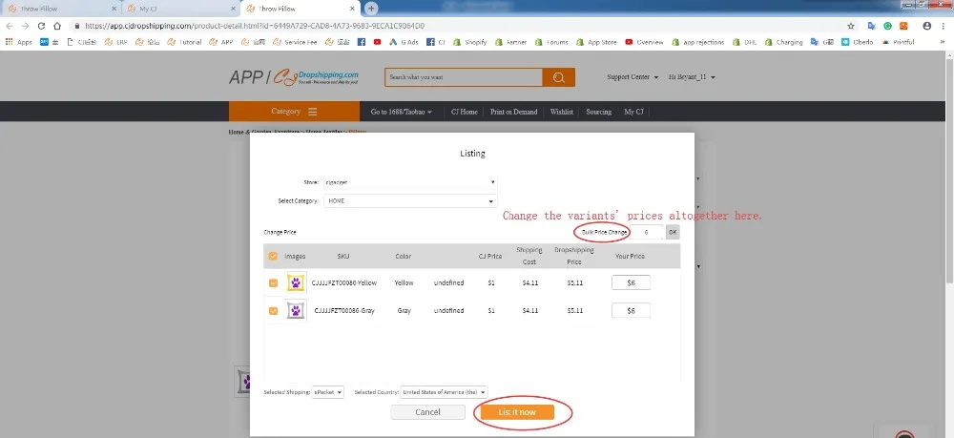Click the Cancel button
The width and height of the screenshot is (954, 438).
[x=427, y=412]
